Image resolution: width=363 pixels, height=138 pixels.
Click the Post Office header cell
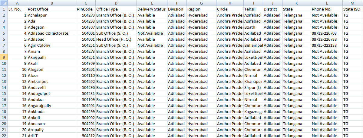point(51,9)
